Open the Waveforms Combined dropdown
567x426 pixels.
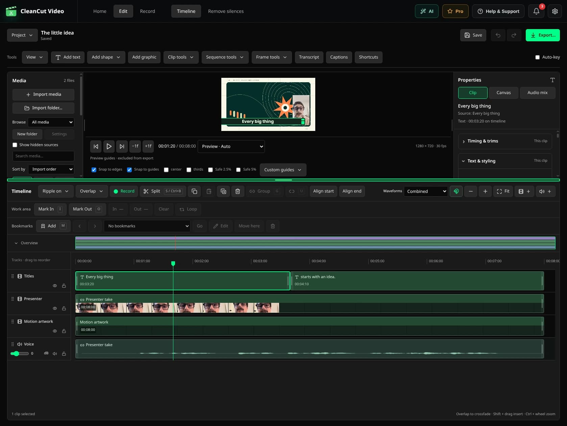point(426,191)
